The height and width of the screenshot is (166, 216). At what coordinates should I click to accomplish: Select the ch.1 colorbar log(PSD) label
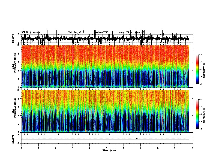pyautogui.click(x=204, y=71)
